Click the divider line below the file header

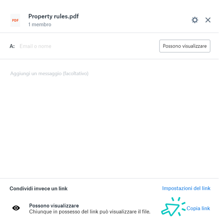[109, 33]
